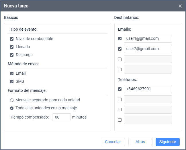The height and width of the screenshot is (150, 186).
Task: Disable the user2@gmail.com recipient checkbox
Action: coord(120,49)
